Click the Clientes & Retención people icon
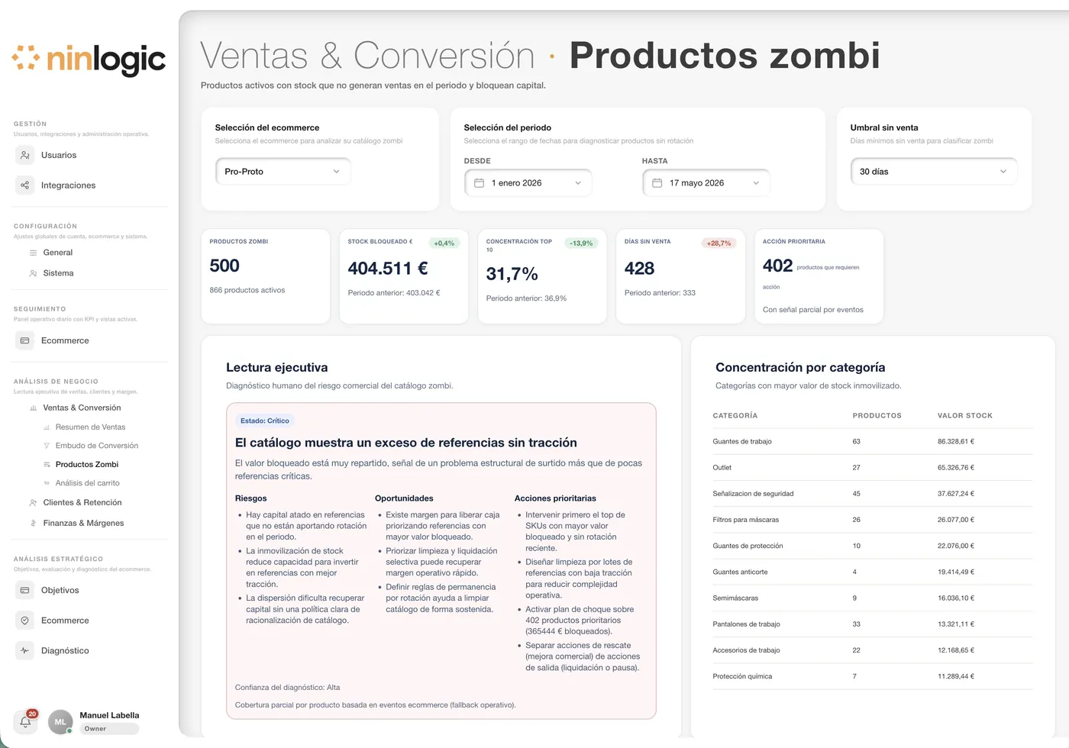Viewport: 1069px width, 748px height. [33, 503]
